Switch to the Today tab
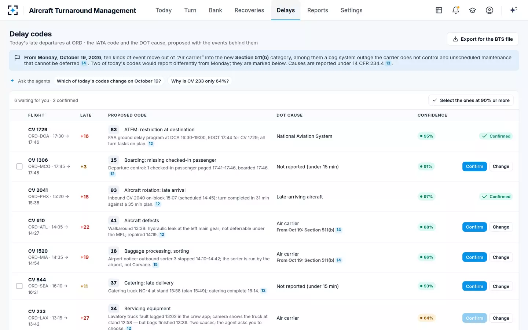The image size is (528, 330). [x=164, y=10]
